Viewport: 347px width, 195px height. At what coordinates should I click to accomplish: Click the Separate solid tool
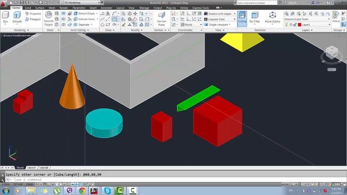[x=82, y=24]
